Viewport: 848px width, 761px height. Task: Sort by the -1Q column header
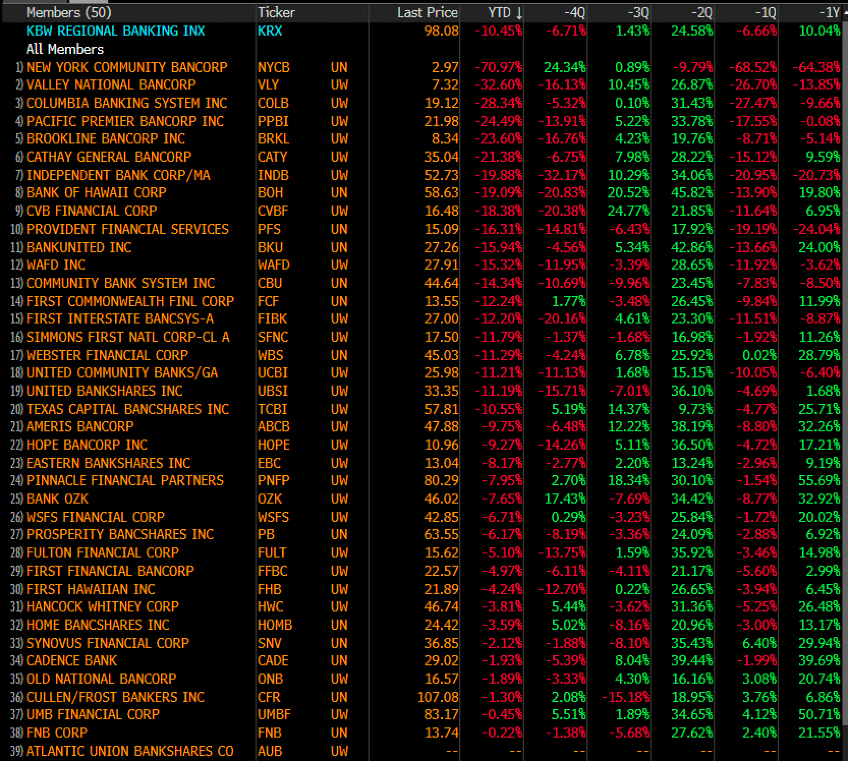pos(766,13)
